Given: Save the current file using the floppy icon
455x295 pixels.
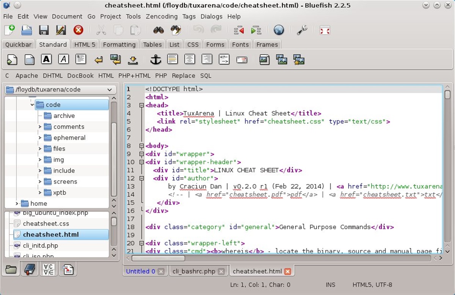Looking at the screenshot, I should click(44, 30).
